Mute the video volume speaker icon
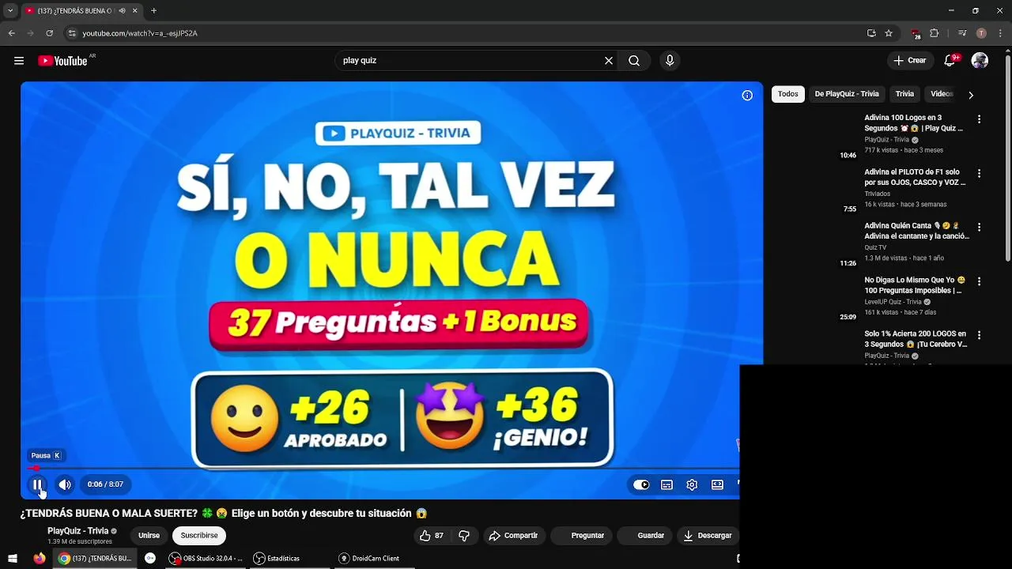 [x=65, y=484]
